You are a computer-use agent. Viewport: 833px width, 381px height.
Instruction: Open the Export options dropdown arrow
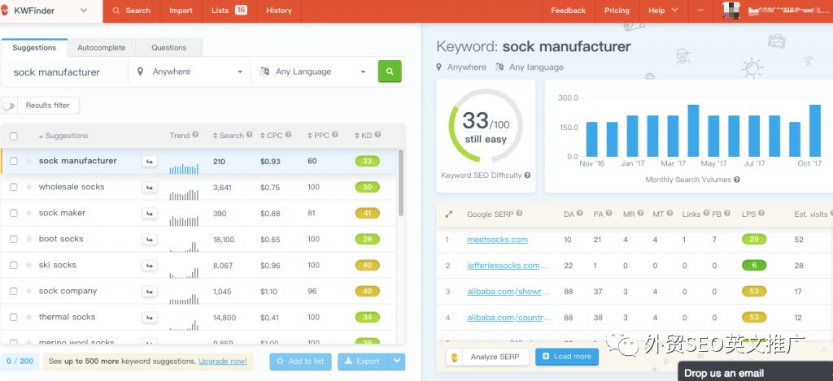pyautogui.click(x=397, y=362)
